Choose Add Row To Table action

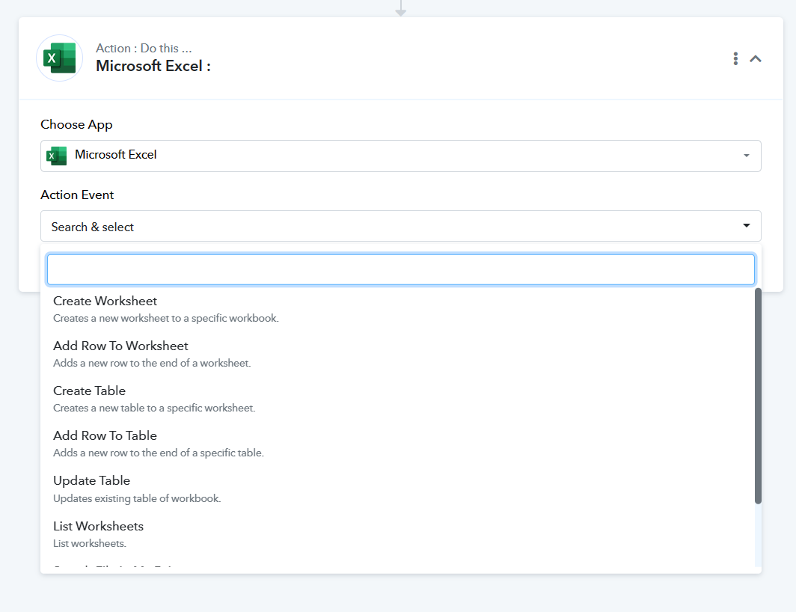tap(401, 444)
